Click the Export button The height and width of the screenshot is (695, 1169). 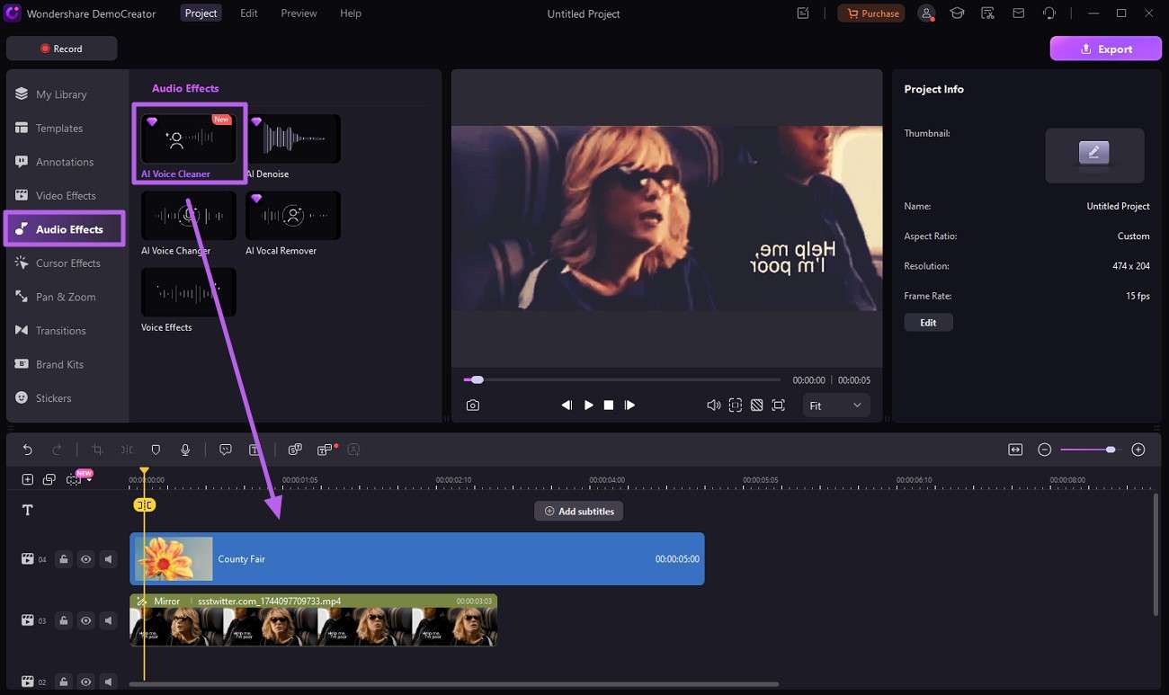(x=1105, y=49)
